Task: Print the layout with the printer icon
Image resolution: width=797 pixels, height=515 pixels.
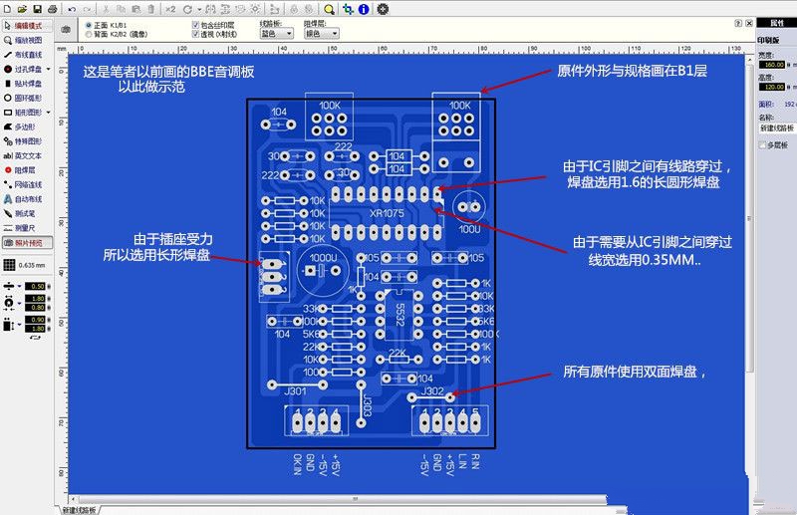Action: click(x=52, y=9)
